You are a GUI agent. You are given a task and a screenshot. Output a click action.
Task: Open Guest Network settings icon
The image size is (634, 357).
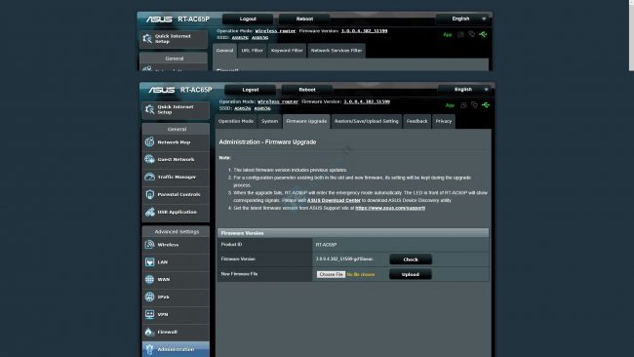tap(149, 159)
